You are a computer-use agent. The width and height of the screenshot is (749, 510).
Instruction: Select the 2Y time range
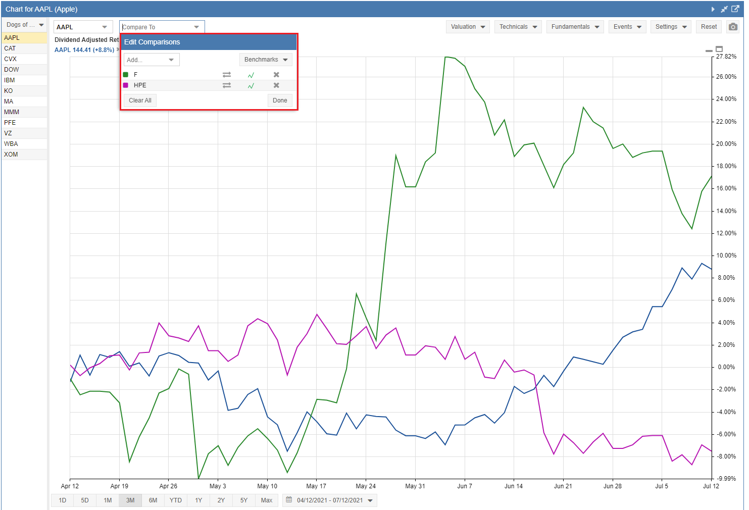(x=221, y=500)
